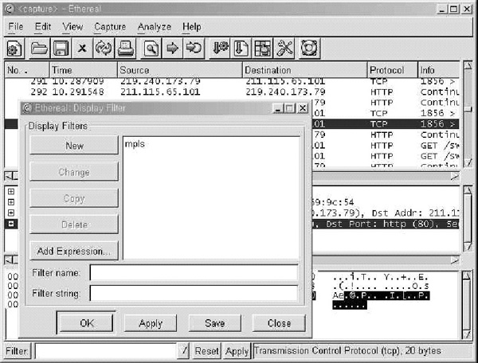Open Help lifebuoy toolbar icon
The image size is (478, 363).
[x=309, y=49]
